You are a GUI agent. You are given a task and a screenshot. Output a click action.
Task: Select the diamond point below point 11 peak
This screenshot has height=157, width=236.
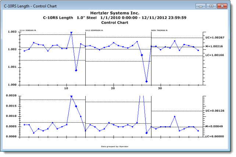[76, 70]
